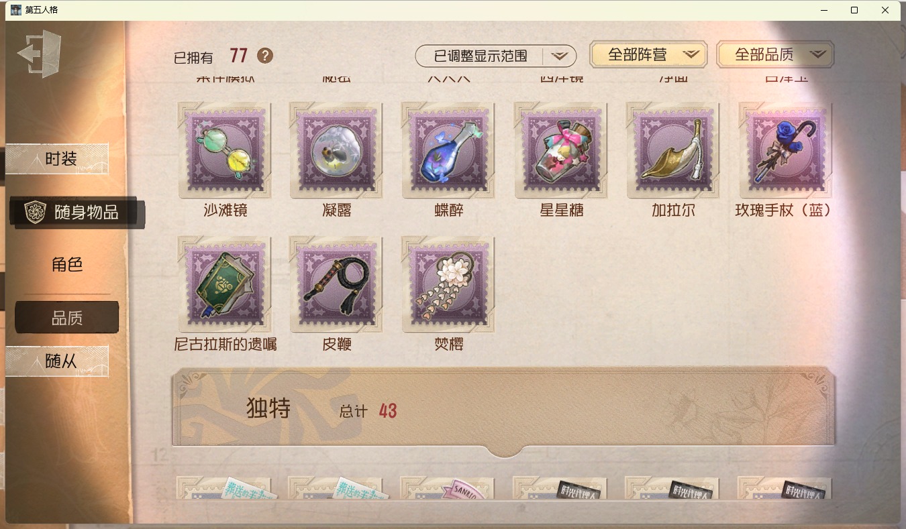Pick the 皮鞭 whip accessory
The image size is (906, 529).
337,285
